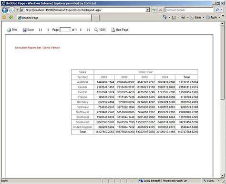Click the Local intranet security zone indicator

(x=163, y=181)
